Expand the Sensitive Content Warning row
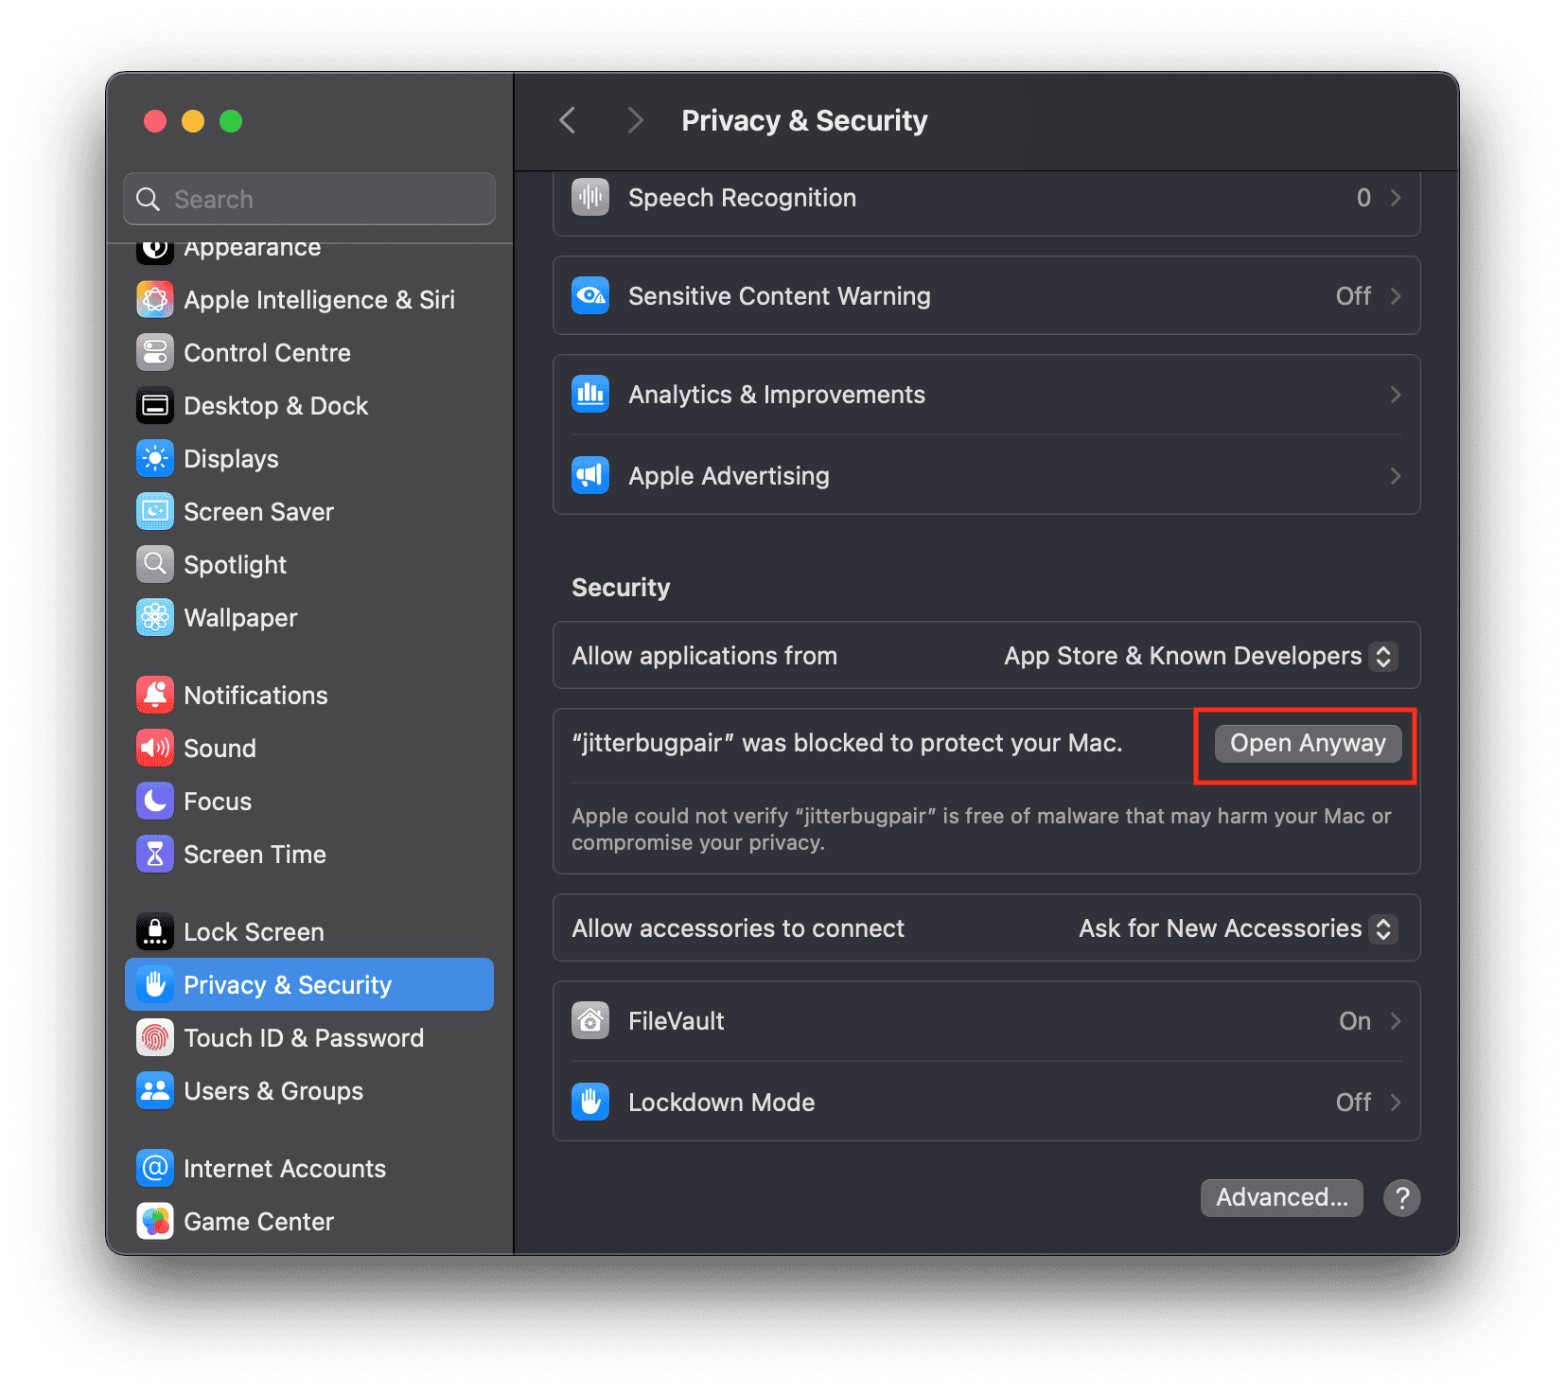Viewport: 1565px width, 1395px height. [x=986, y=296]
